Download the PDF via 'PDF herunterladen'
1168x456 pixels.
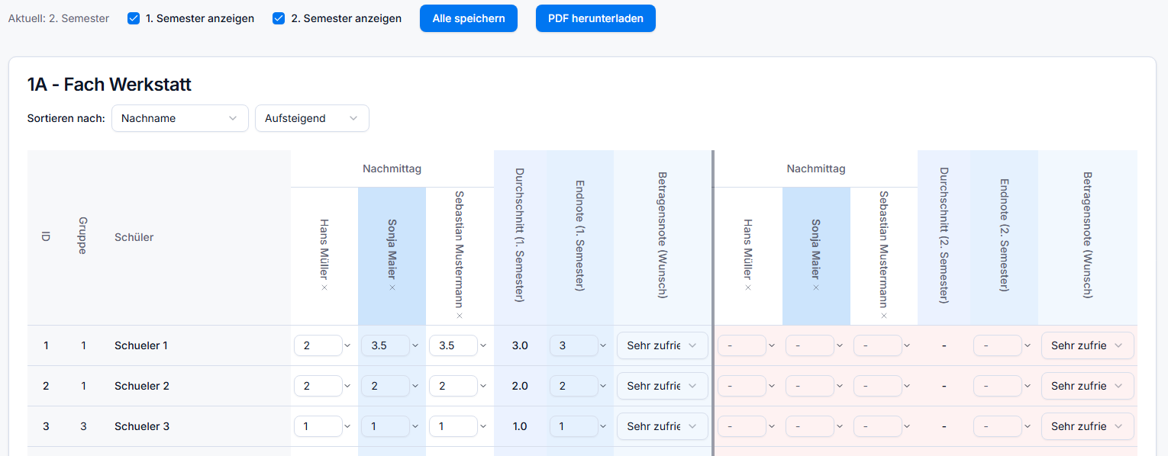[595, 18]
